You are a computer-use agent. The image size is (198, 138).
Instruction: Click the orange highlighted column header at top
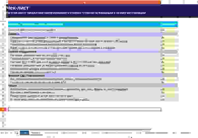click(84, 2)
